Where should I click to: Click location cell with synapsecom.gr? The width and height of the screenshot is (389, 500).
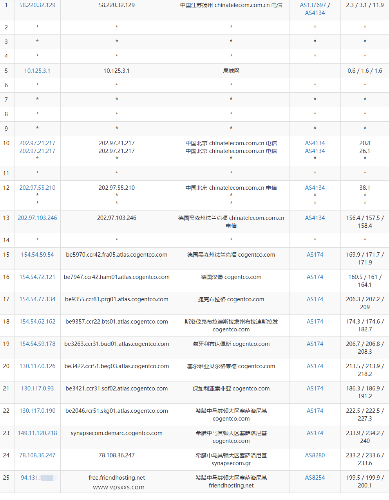click(231, 459)
